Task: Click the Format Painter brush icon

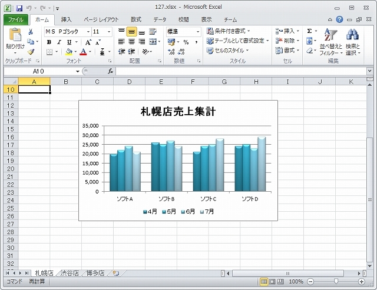Action: 31,52
